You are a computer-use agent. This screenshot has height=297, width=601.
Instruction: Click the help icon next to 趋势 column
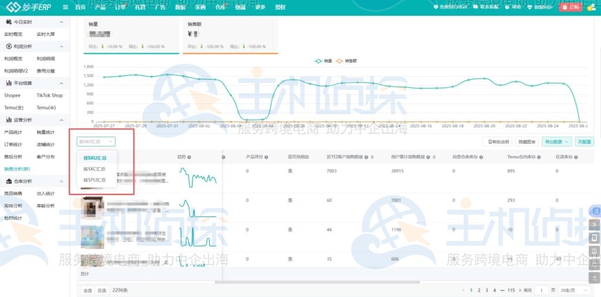[x=190, y=157]
